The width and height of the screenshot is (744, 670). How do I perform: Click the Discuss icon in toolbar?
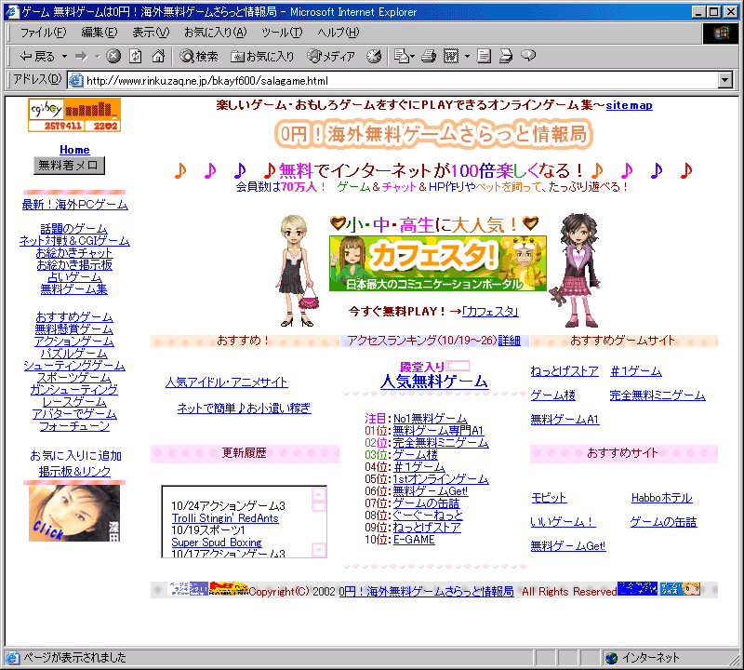tap(484, 57)
